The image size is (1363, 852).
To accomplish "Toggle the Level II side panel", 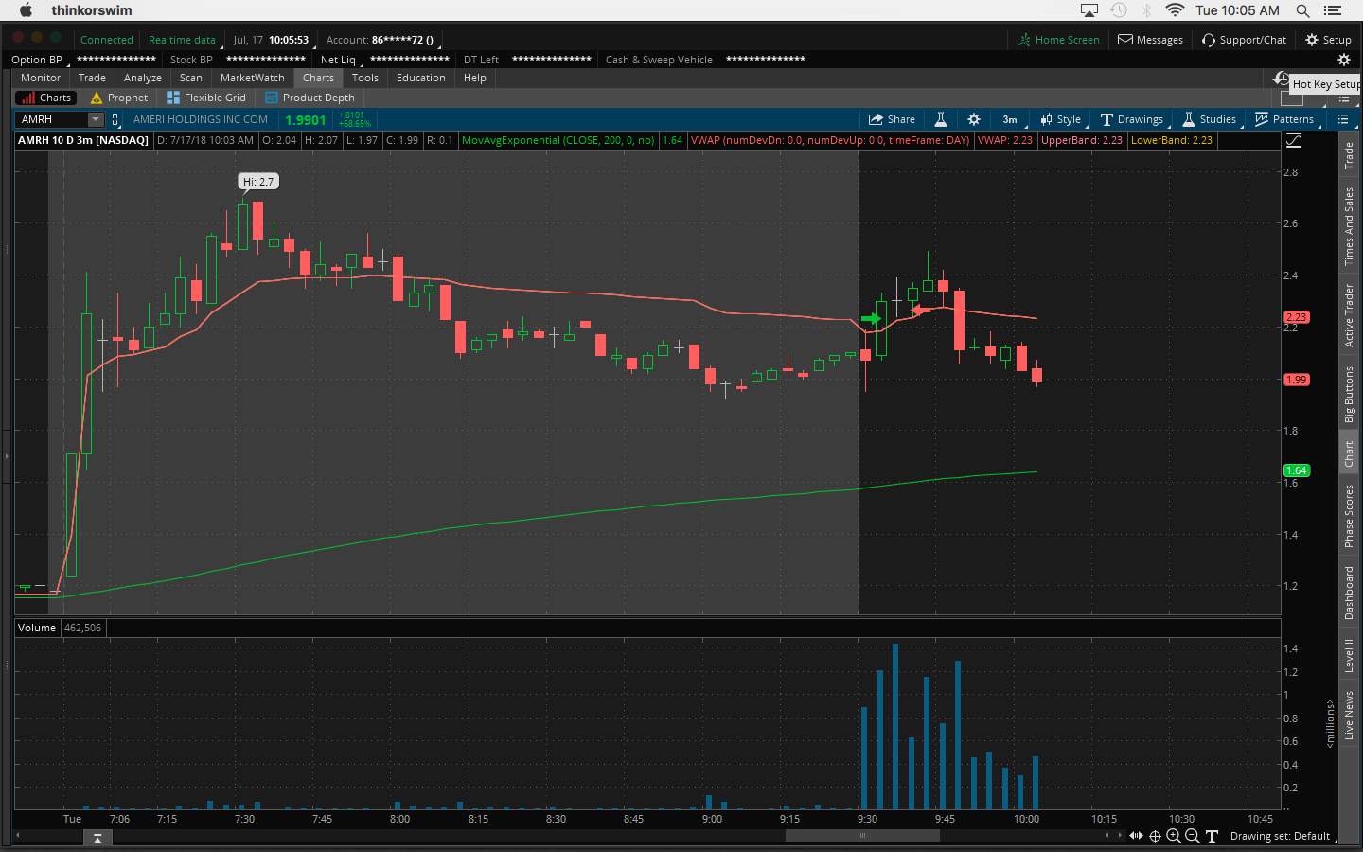I will click(1349, 655).
